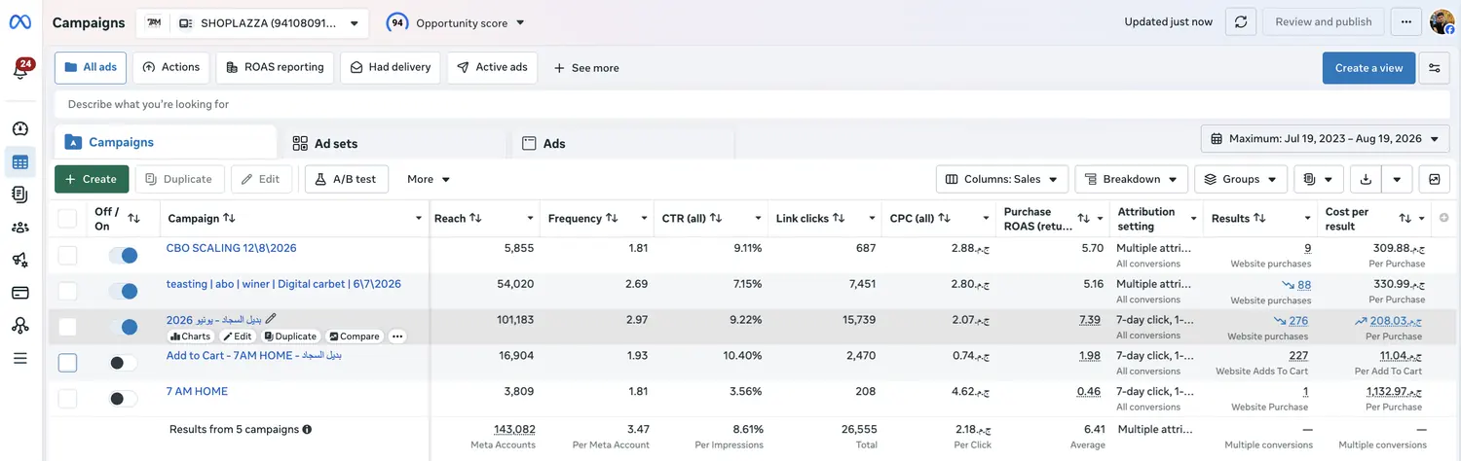Check the Add to Cart - 7AM HOME checkbox
This screenshot has width=1461, height=461.
67,363
